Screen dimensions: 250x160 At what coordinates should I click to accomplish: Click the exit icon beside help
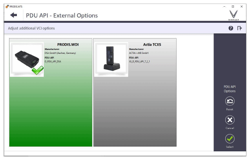point(239,28)
